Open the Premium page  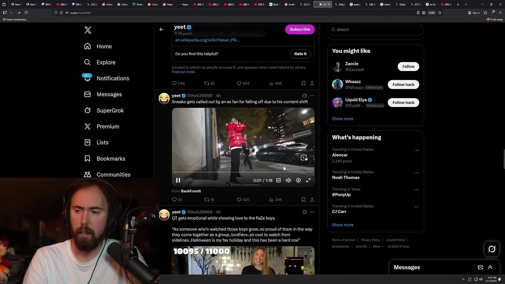(101, 126)
